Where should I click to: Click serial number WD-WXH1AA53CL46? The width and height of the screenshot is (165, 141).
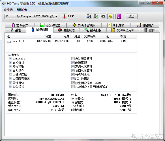52,99
